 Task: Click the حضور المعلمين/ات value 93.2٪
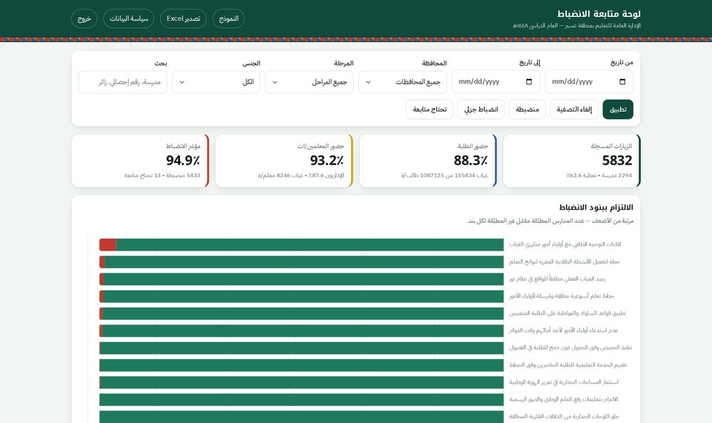click(327, 160)
